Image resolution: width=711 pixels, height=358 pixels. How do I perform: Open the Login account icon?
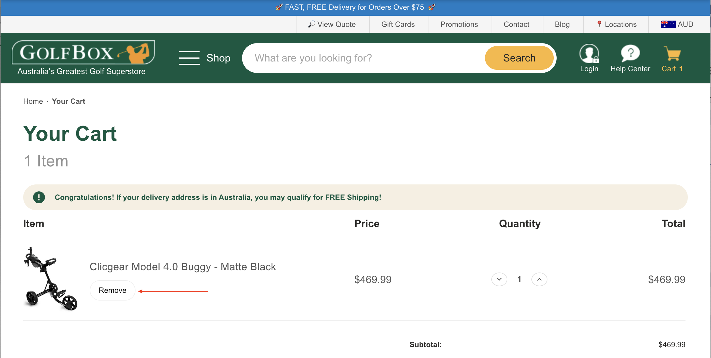(x=589, y=54)
